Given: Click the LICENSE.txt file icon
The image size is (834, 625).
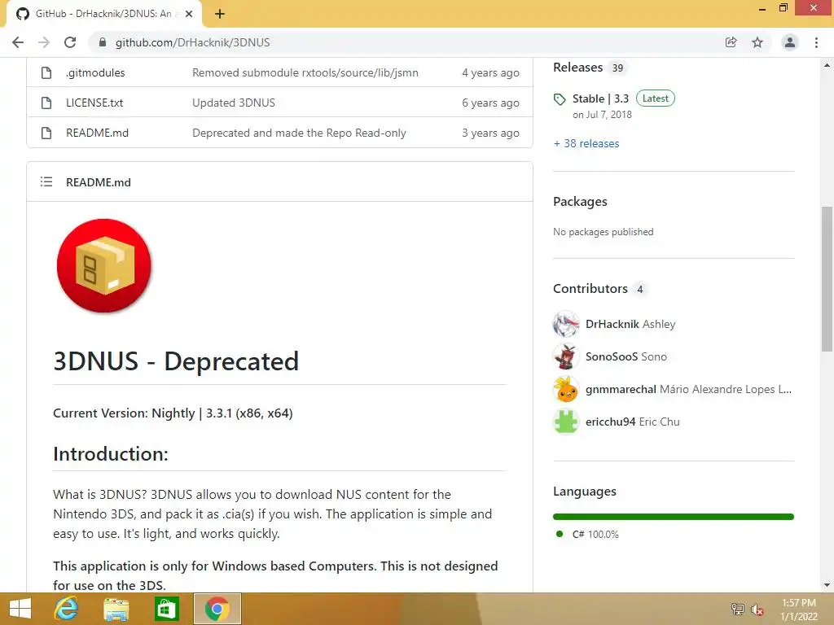Looking at the screenshot, I should coord(46,103).
